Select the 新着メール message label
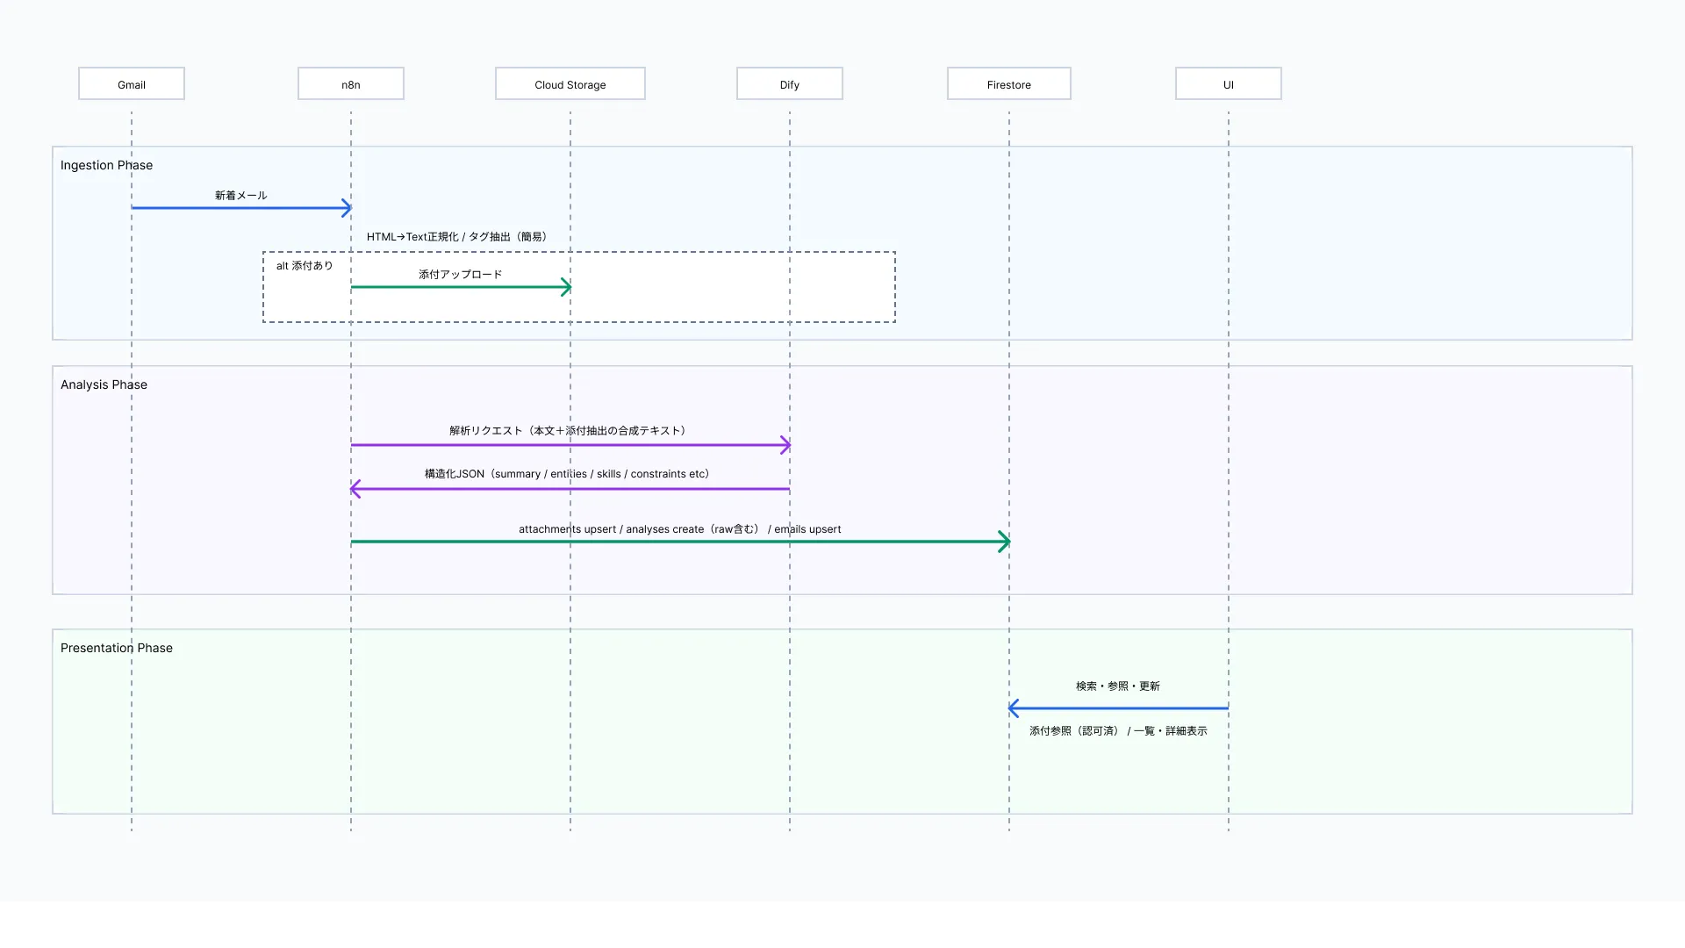Screen dimensions: 1685x948 point(240,196)
